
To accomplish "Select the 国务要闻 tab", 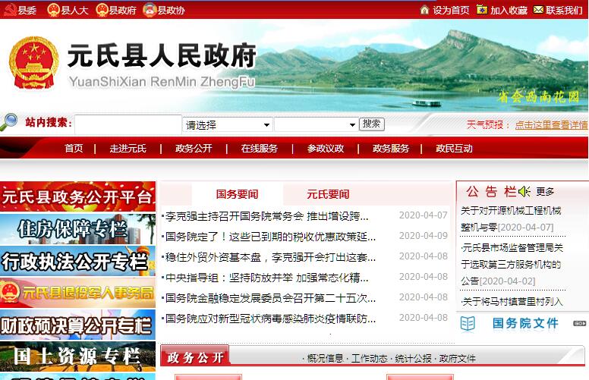I will coord(237,194).
